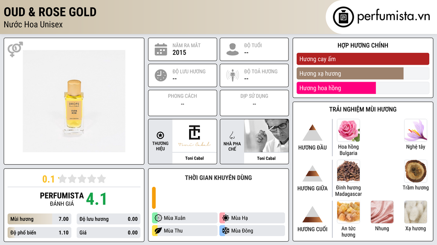This screenshot has height=245, width=437.
Task: Select the Mùa Hạ season chip
Action: coord(252,218)
